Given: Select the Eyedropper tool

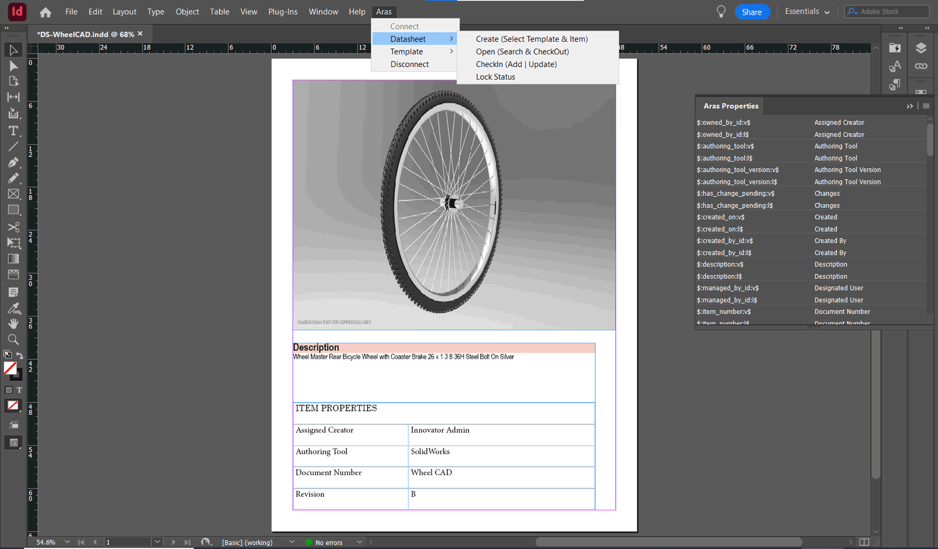Looking at the screenshot, I should (x=13, y=308).
